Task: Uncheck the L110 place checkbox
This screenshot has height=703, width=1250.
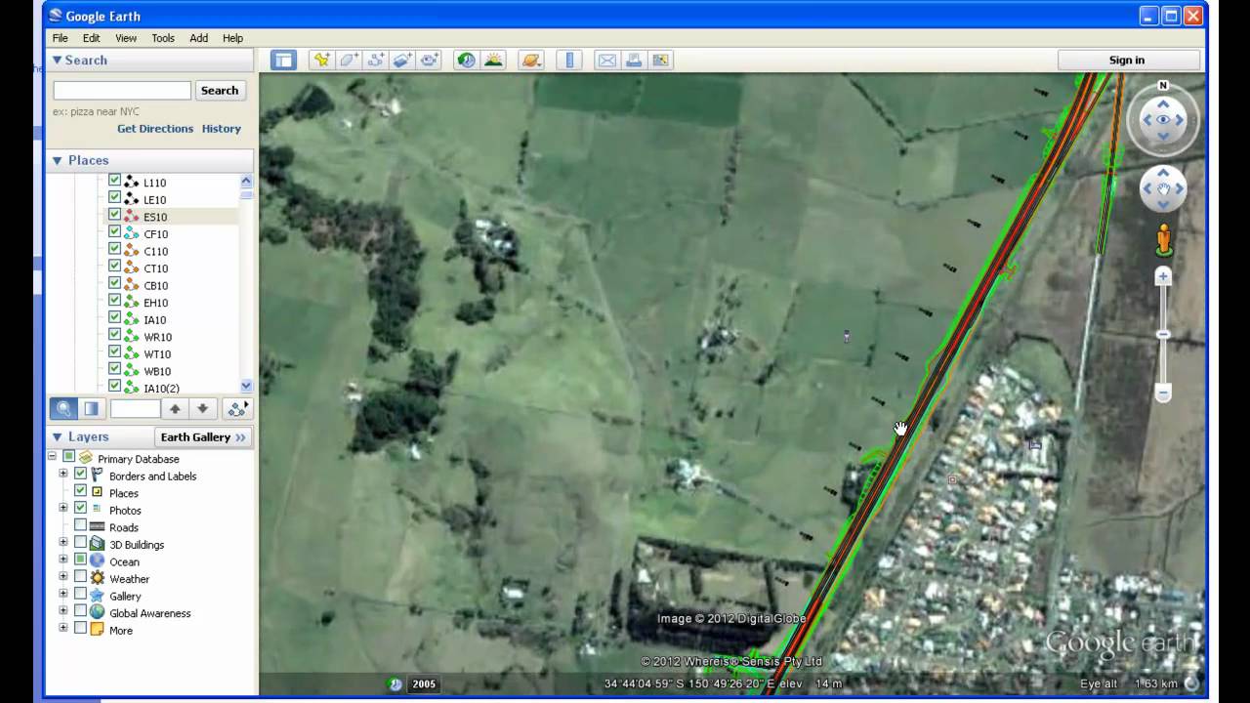Action: pyautogui.click(x=114, y=181)
